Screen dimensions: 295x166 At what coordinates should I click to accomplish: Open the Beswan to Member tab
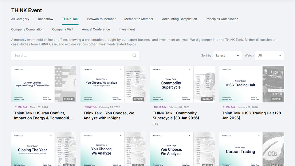pyautogui.click(x=101, y=19)
